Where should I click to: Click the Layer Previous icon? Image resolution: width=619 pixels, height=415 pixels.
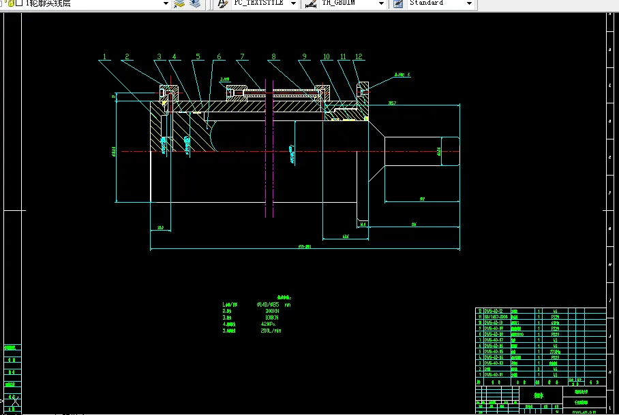point(195,3)
